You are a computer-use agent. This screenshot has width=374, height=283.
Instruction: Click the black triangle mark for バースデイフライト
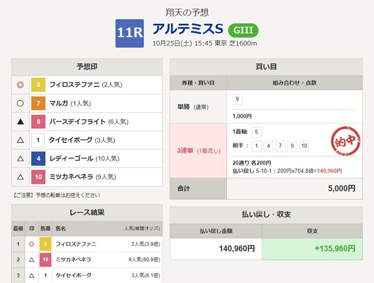click(x=21, y=121)
